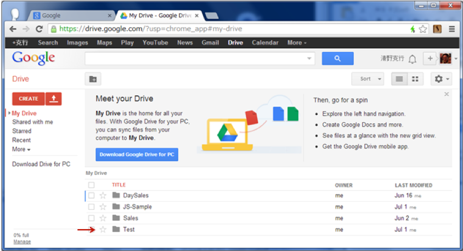Click the green lightning extension icon
The height and width of the screenshot is (251, 463).
(413, 29)
